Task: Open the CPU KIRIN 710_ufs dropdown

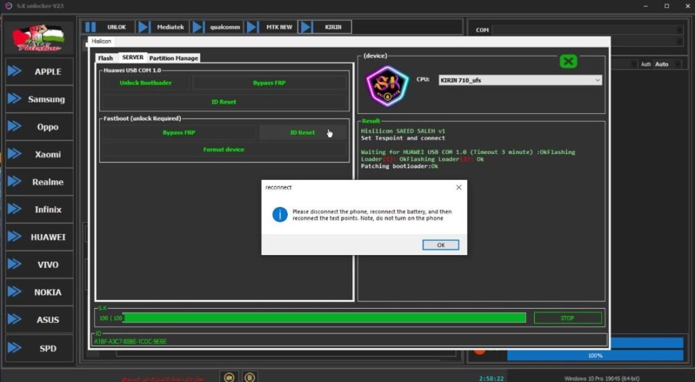Action: pos(521,80)
